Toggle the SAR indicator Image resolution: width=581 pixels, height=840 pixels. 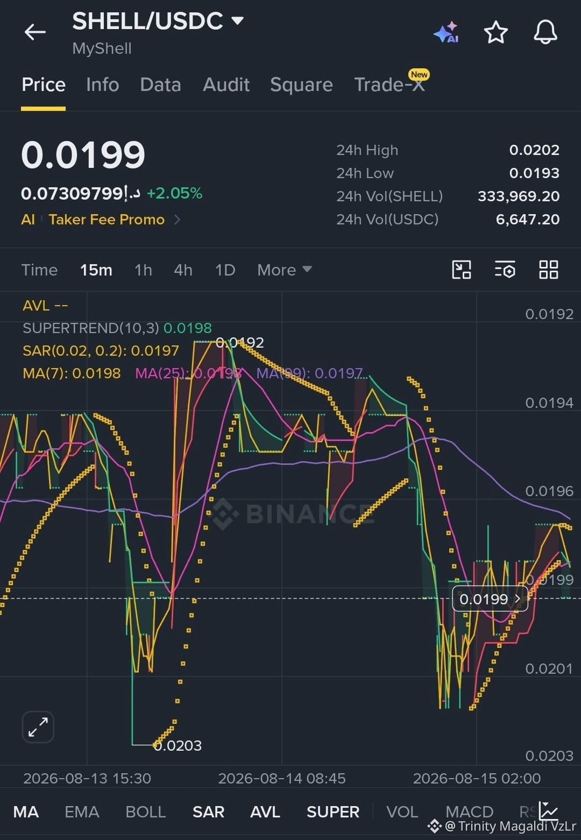point(208,811)
